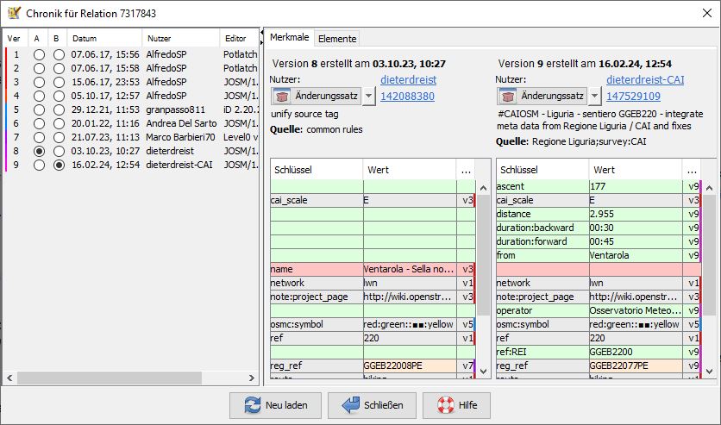This screenshot has height=425, width=721.
Task: Click the reload arrows icon in Neu laden
Action: click(x=252, y=405)
